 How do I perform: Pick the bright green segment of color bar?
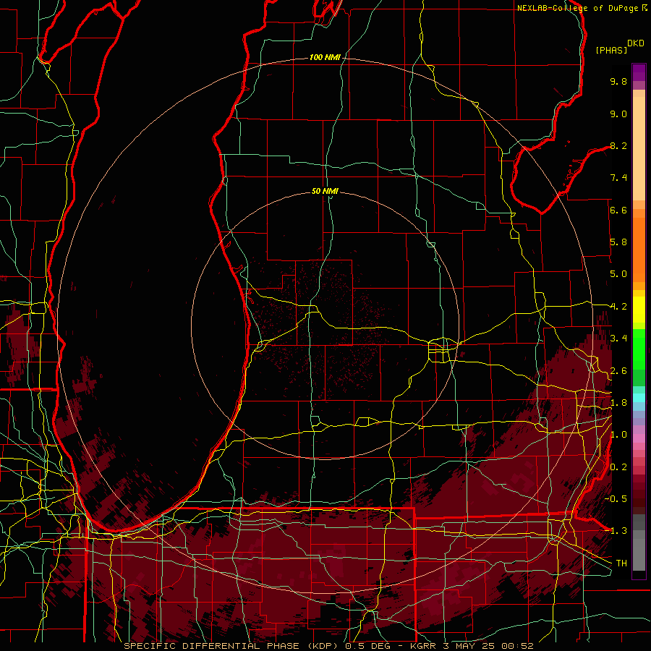[639, 349]
